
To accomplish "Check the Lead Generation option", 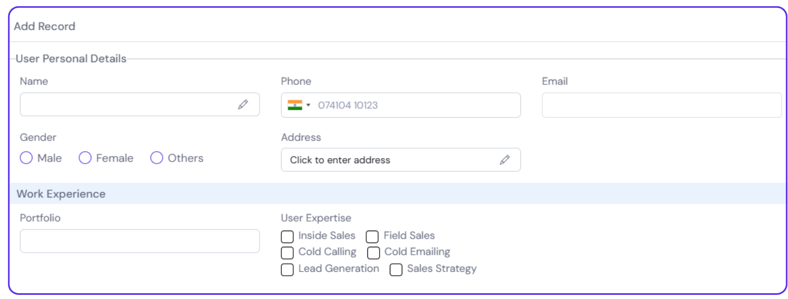I will point(287,270).
